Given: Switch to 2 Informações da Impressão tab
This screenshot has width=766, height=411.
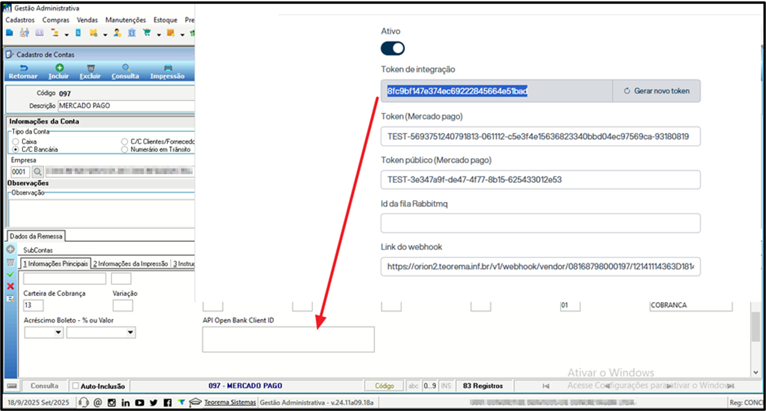Looking at the screenshot, I should (131, 264).
